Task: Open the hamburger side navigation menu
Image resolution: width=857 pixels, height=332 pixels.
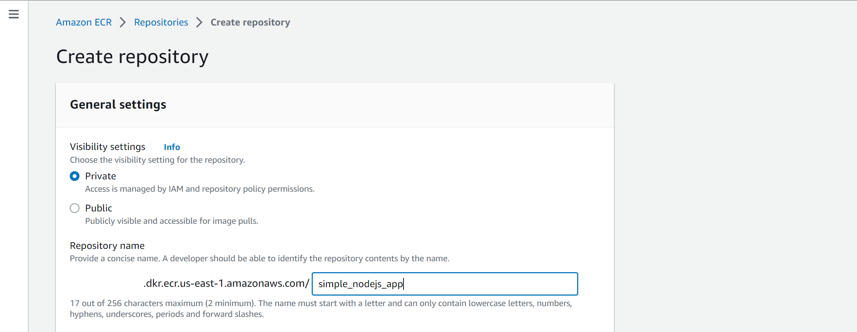Action: click(x=14, y=14)
